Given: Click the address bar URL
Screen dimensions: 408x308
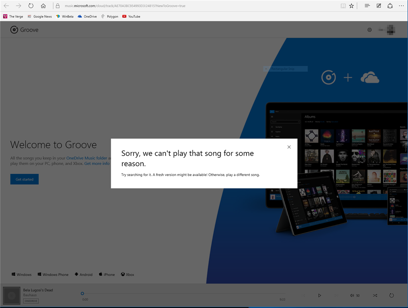Looking at the screenshot, I should coord(125,6).
